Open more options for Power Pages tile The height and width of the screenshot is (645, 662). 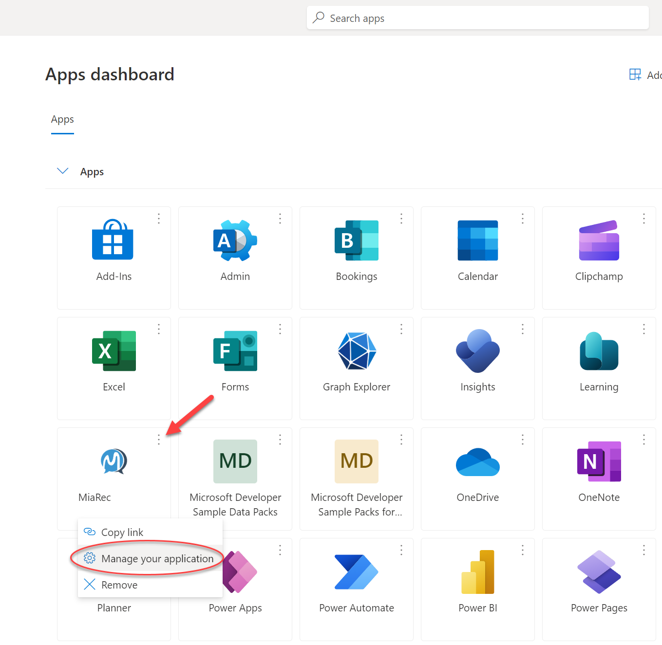point(644,550)
